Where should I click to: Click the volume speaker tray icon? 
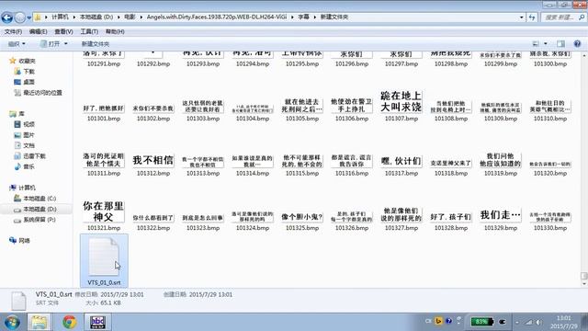539,322
